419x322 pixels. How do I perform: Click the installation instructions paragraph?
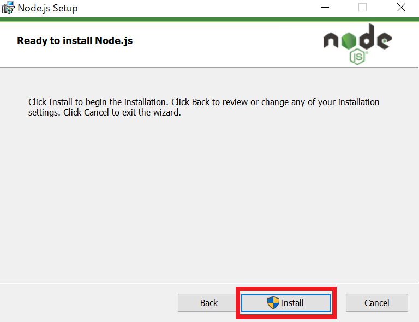pyautogui.click(x=203, y=107)
